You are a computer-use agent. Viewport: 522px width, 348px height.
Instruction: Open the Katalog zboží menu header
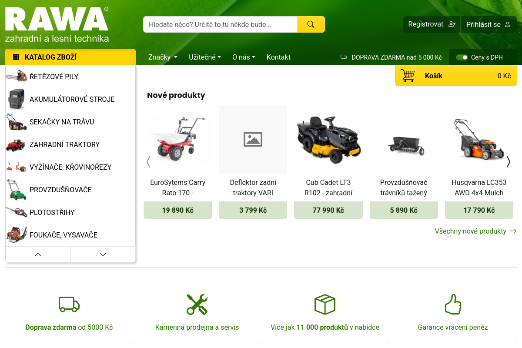point(70,57)
